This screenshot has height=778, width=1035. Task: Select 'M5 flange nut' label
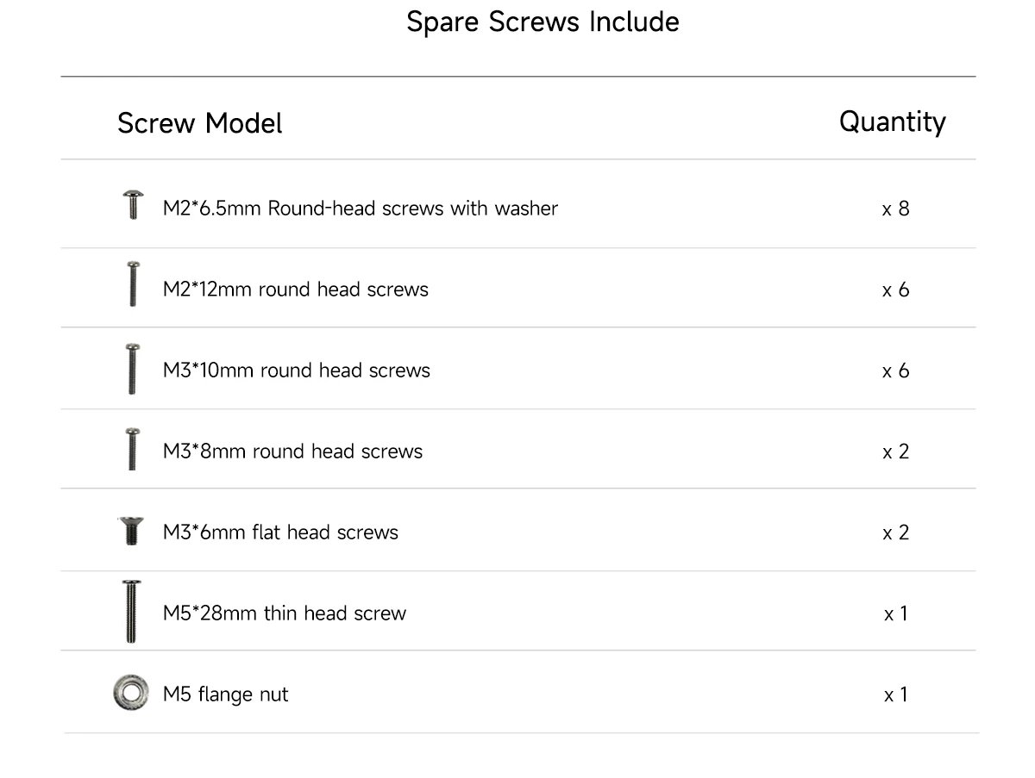tap(225, 694)
